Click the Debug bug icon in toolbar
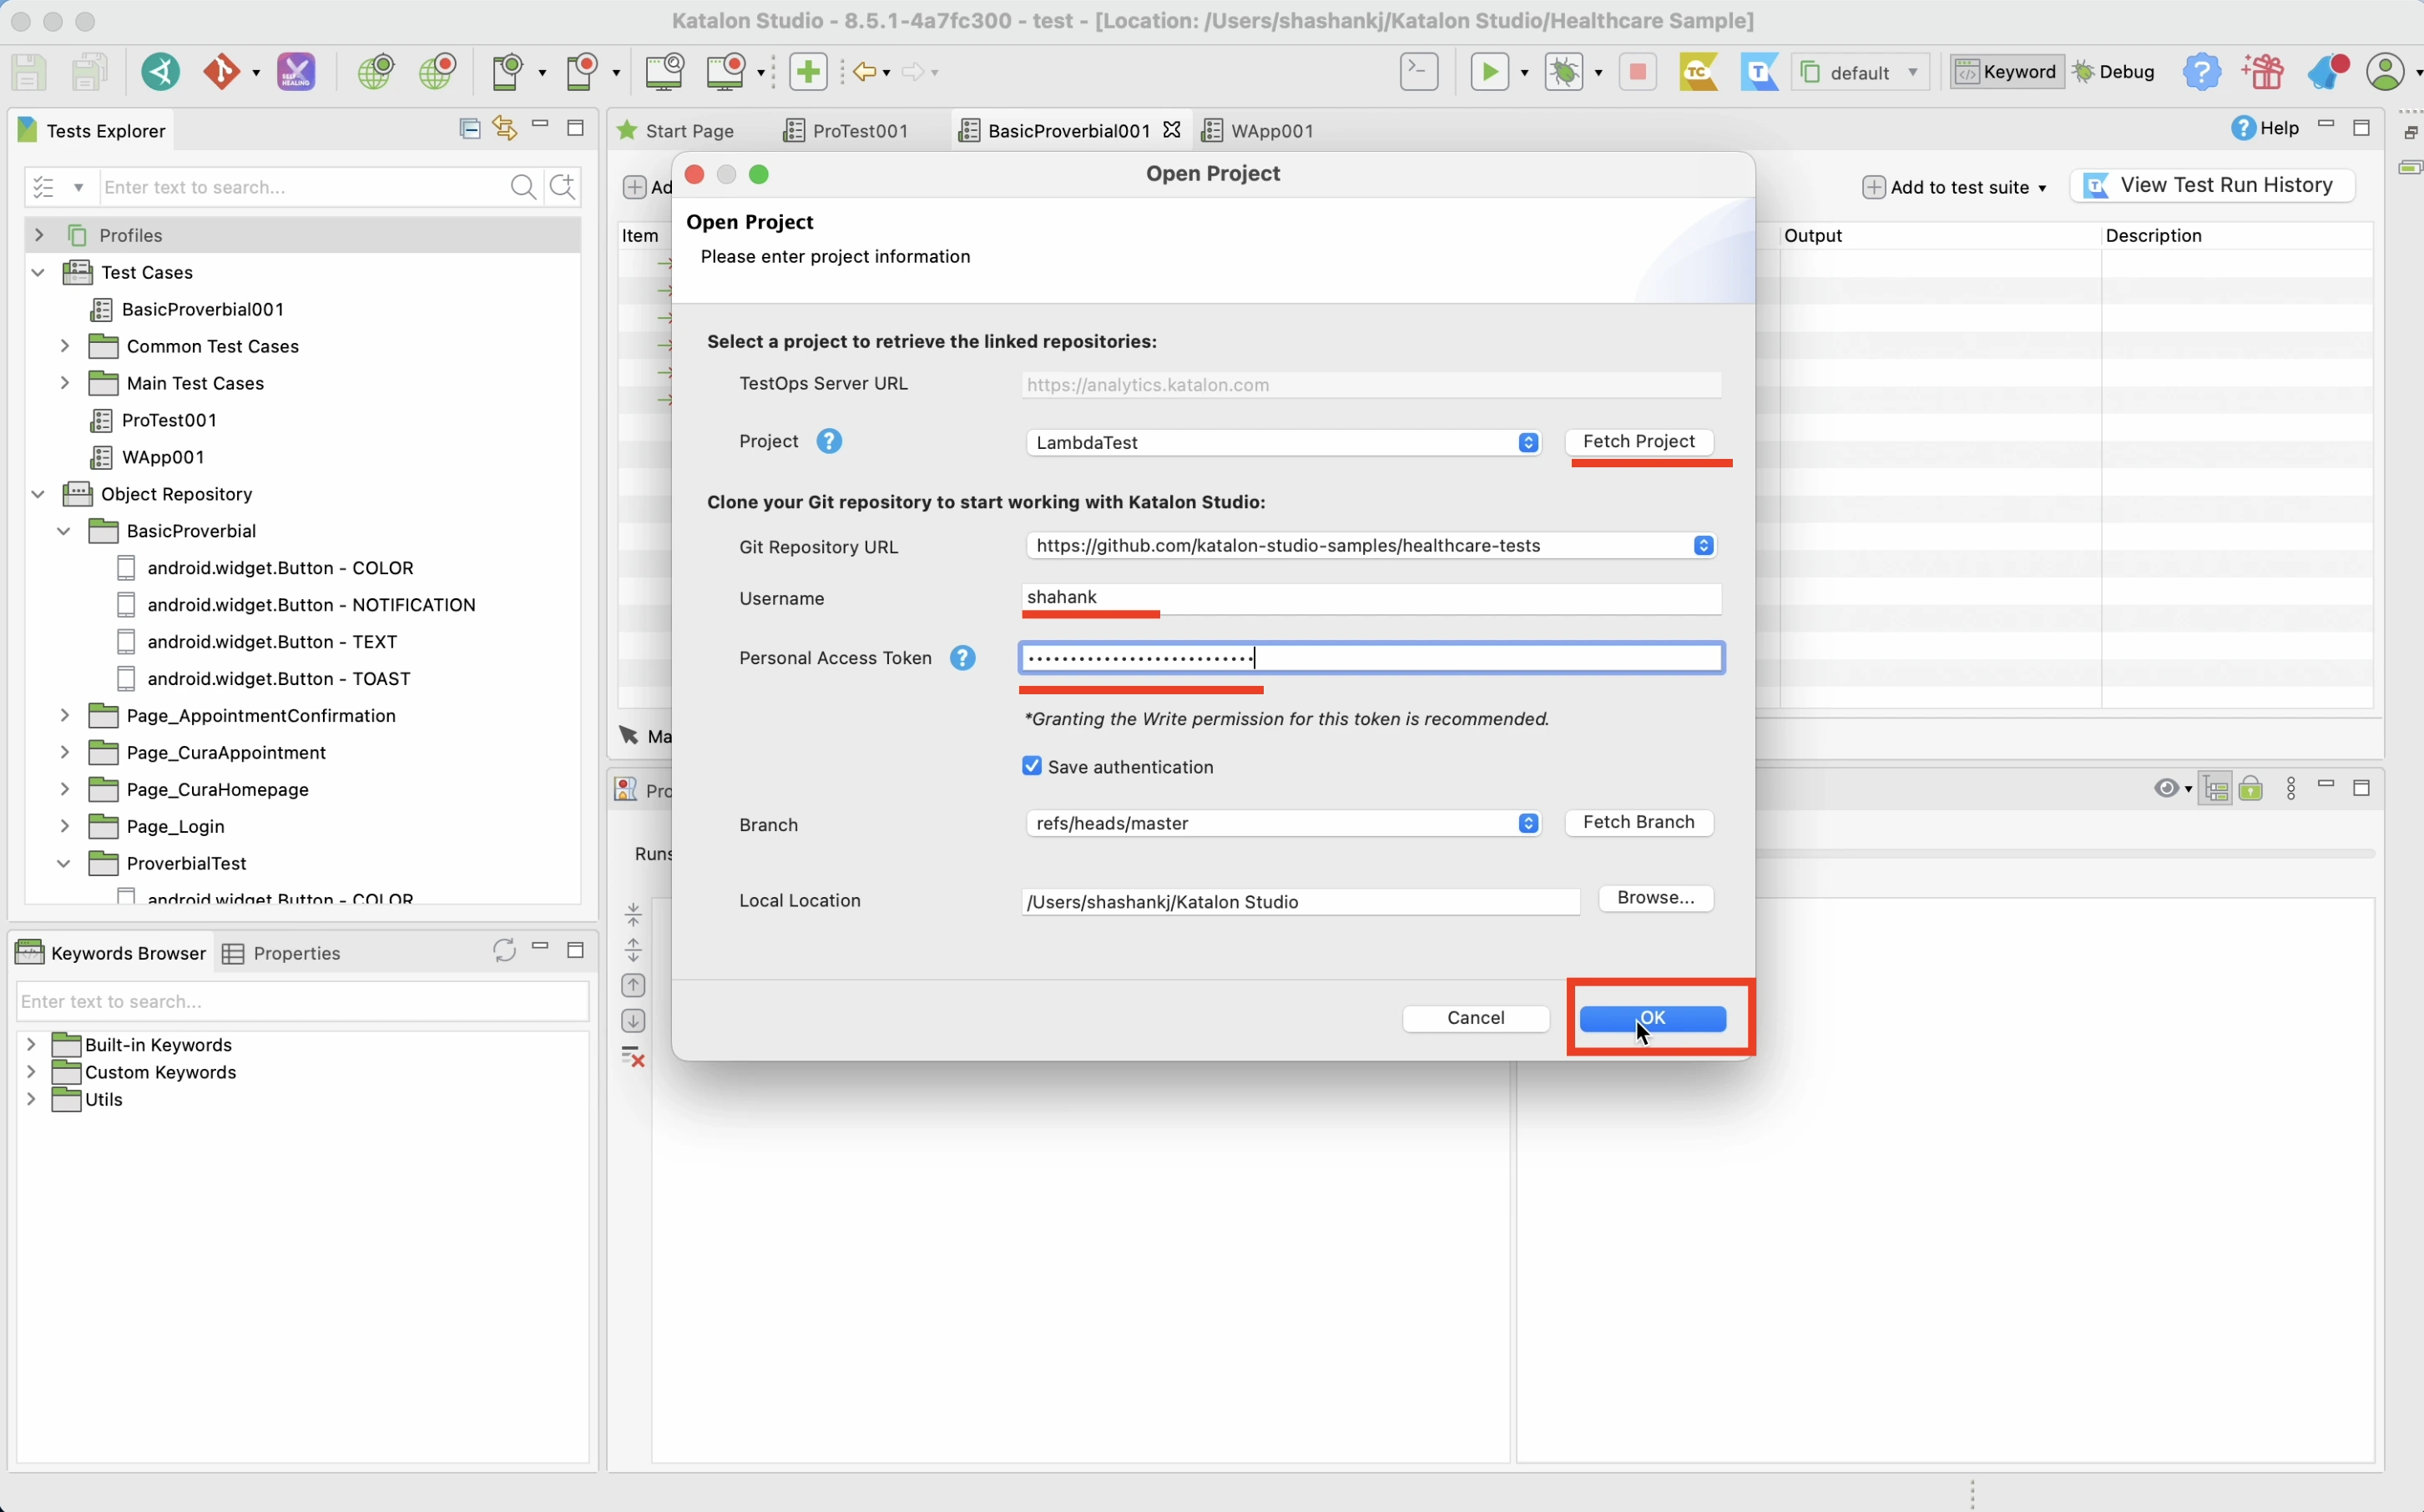This screenshot has width=2424, height=1512. tap(1564, 72)
